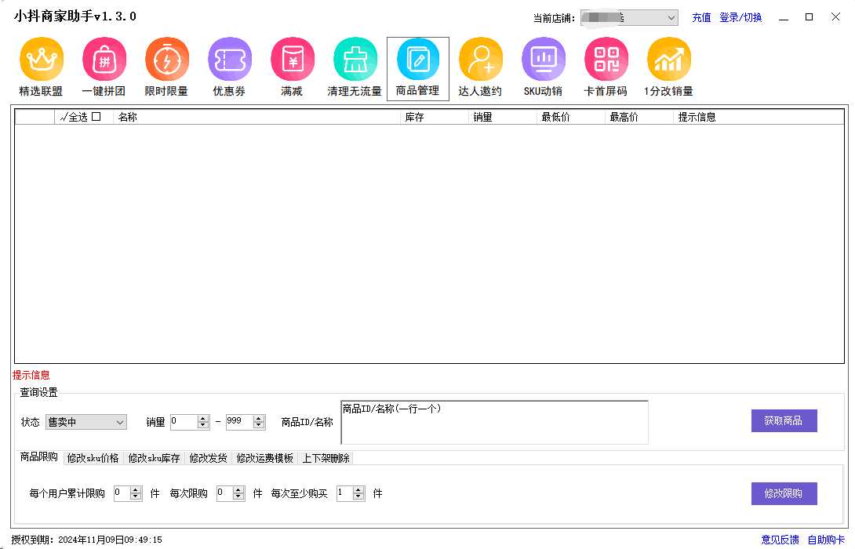Click the 充值 recharge link
855x549 pixels.
(x=700, y=17)
